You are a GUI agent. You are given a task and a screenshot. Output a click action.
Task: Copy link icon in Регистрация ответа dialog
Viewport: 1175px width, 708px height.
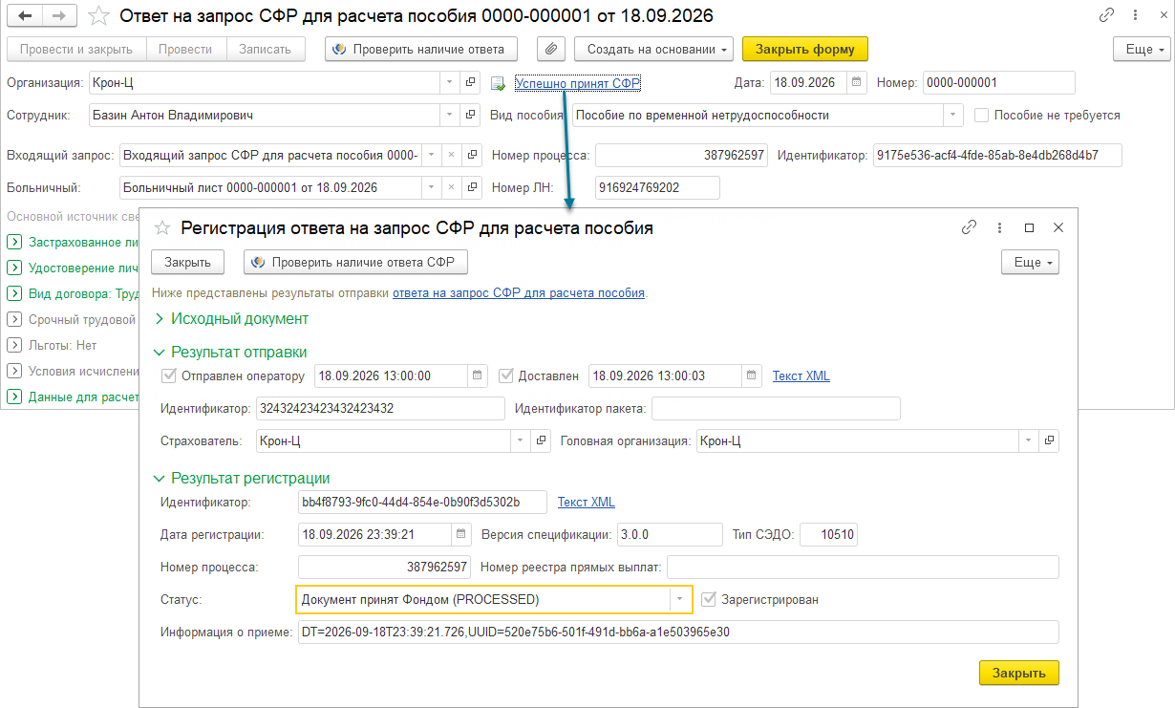coord(969,227)
